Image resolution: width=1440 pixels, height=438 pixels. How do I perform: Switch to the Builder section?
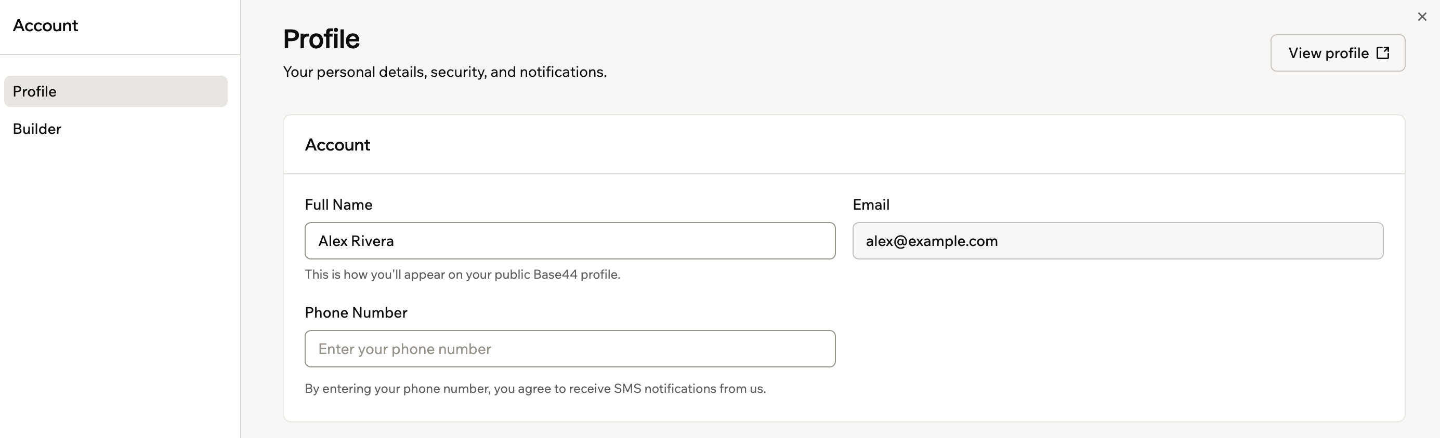(116, 129)
